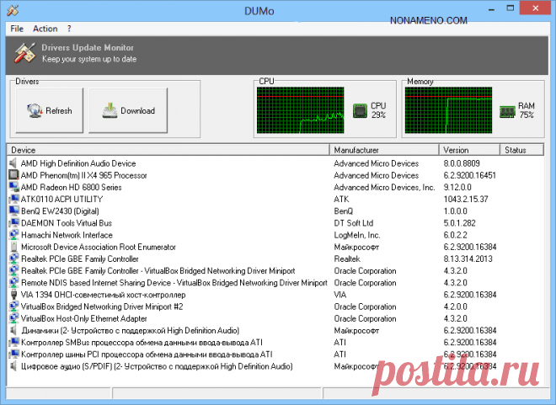
Task: Click display icon of AMD Radeon HD 6800 Series
Action: coord(13,187)
